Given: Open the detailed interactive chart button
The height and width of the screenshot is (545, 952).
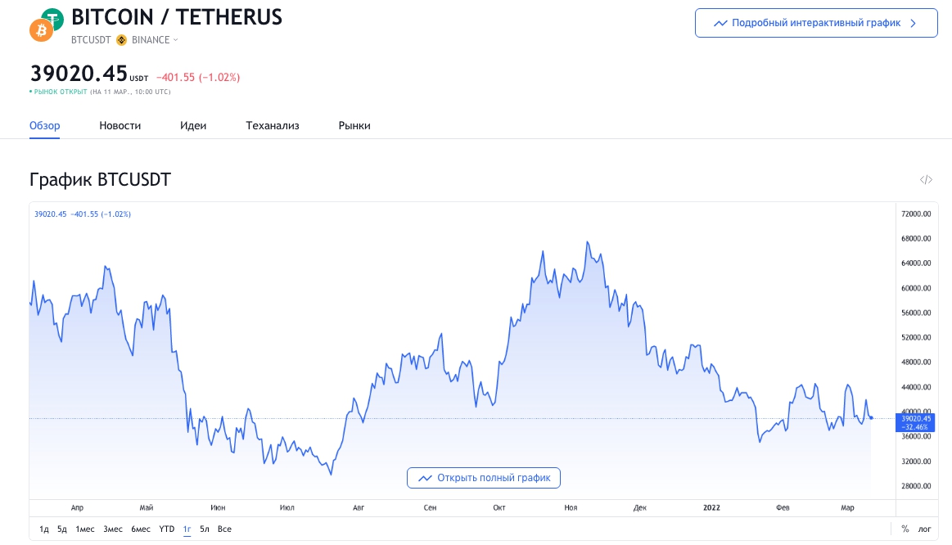Looking at the screenshot, I should tap(816, 23).
